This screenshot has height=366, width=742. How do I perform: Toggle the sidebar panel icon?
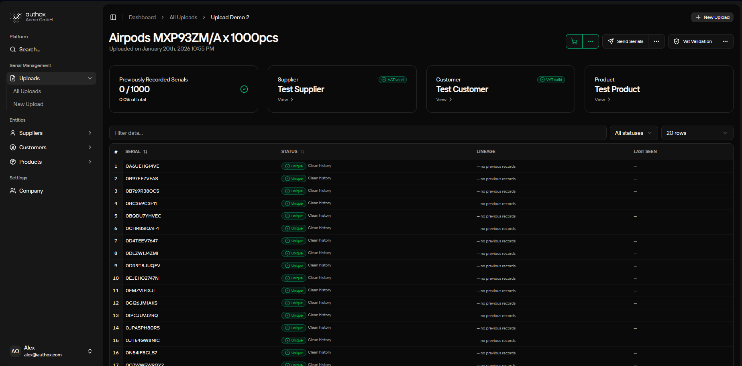[113, 17]
